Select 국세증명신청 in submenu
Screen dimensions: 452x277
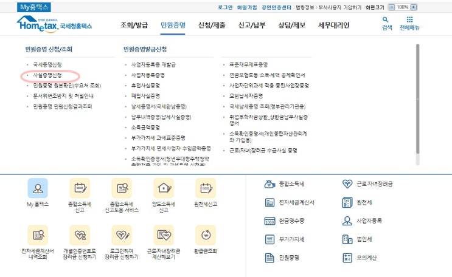(47, 65)
